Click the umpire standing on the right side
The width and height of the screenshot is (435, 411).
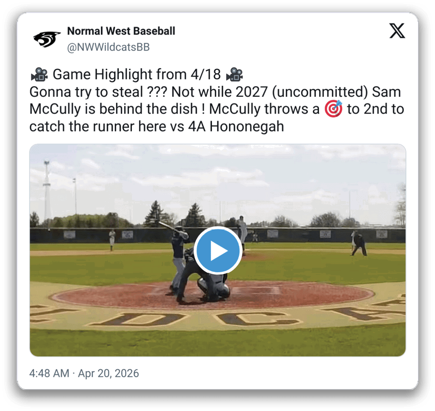click(359, 245)
